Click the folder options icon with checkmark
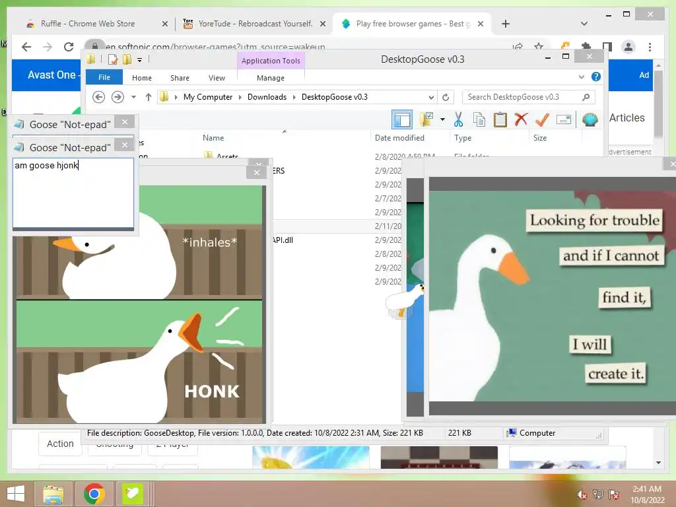The width and height of the screenshot is (676, 507). (x=426, y=119)
